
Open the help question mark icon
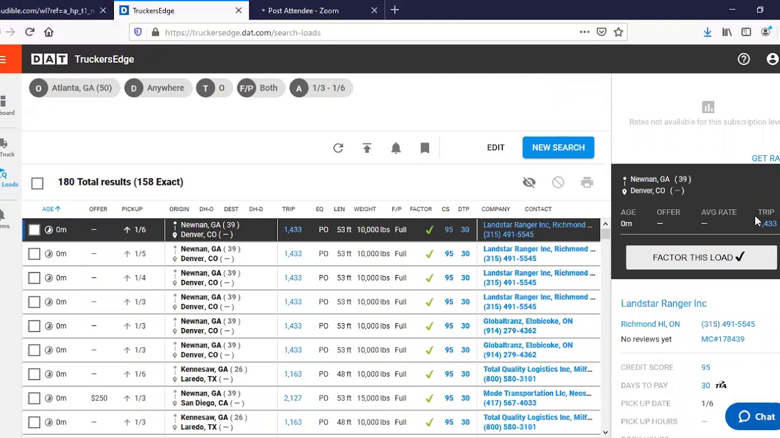click(743, 59)
